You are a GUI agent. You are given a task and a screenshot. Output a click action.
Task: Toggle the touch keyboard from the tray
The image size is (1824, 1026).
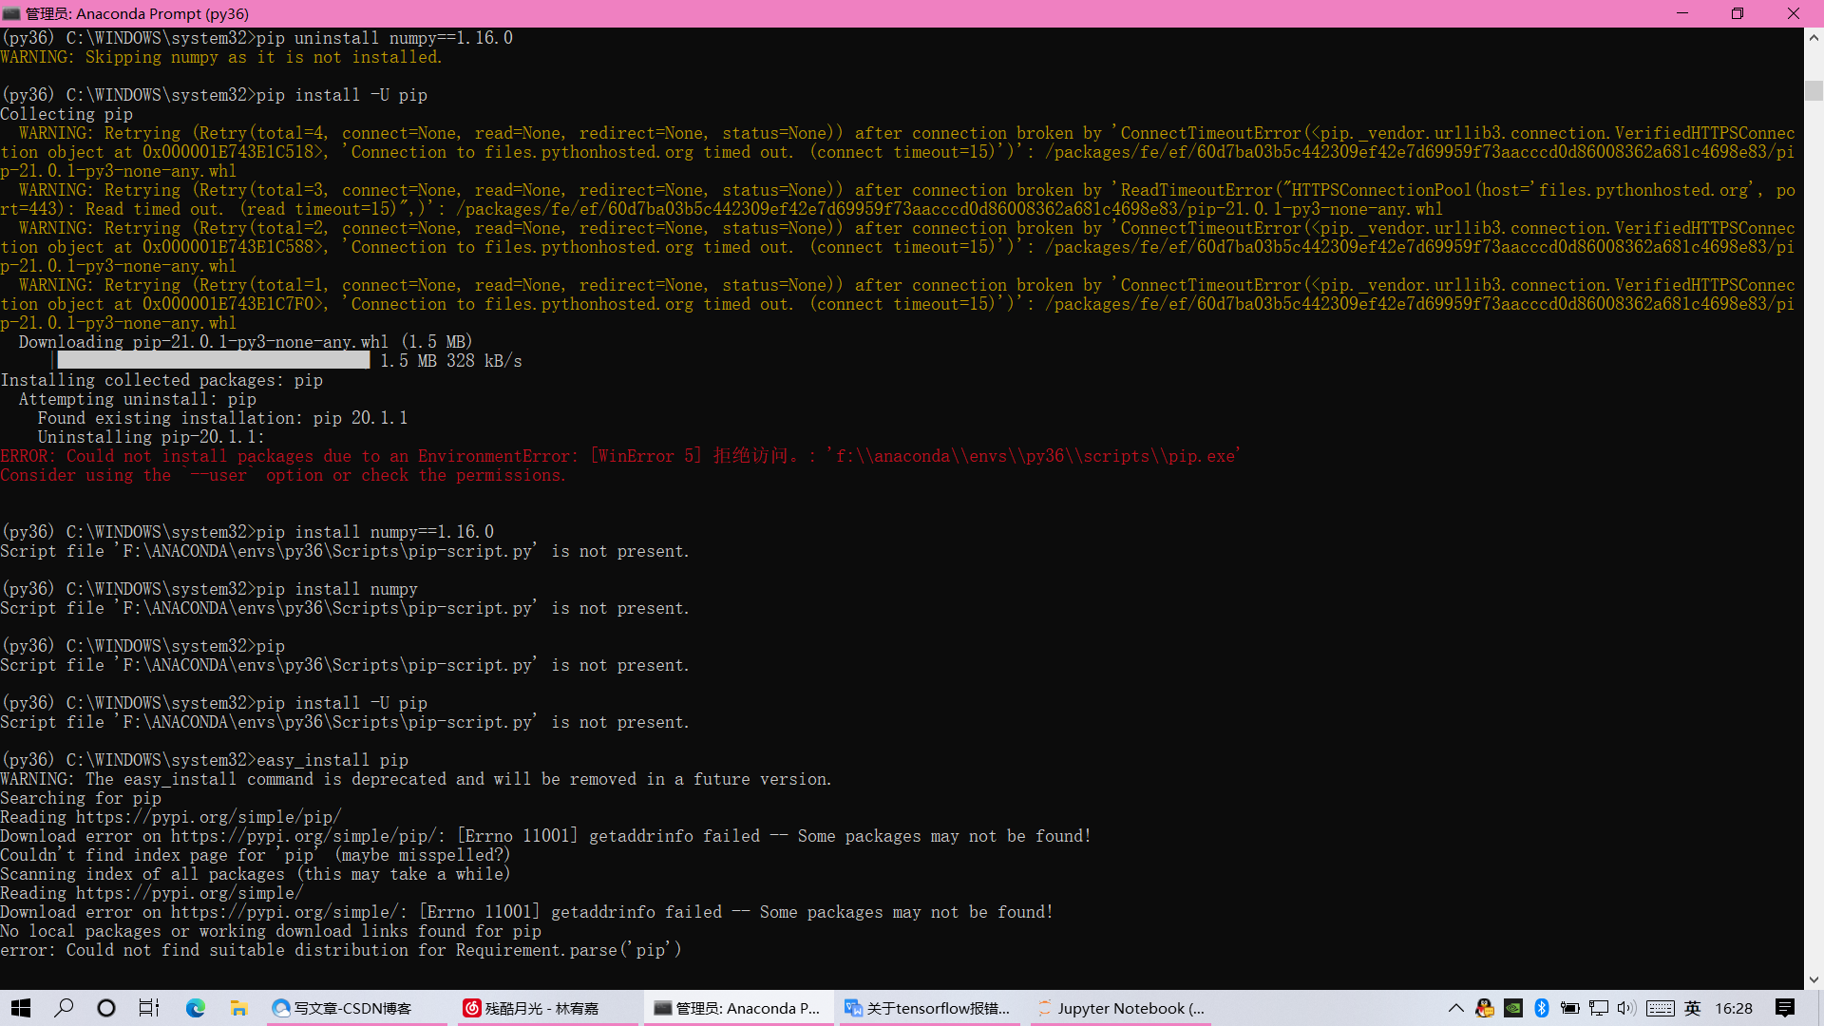pos(1661,1008)
